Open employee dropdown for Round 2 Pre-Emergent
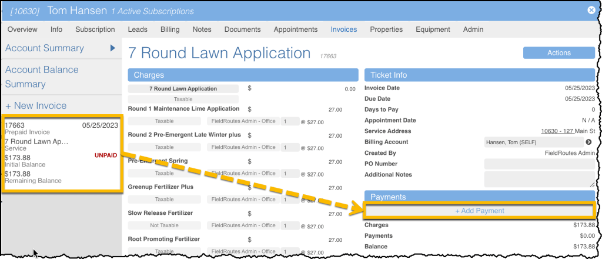The width and height of the screenshot is (602, 259). pyautogui.click(x=243, y=147)
